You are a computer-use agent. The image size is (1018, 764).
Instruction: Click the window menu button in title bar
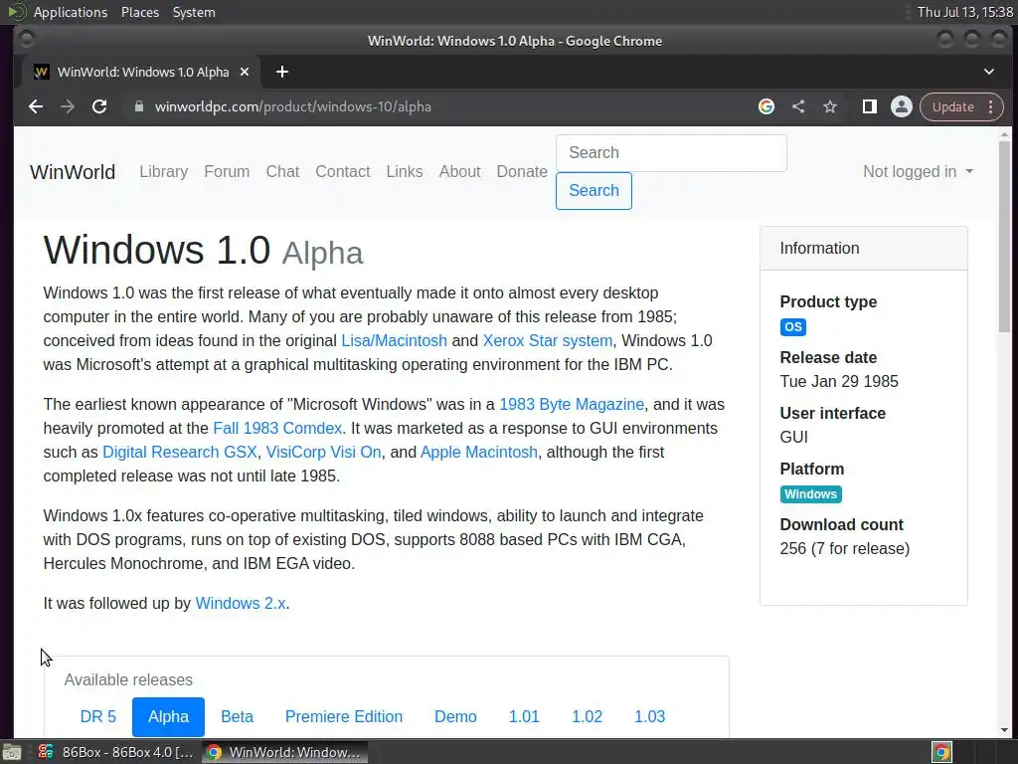27,40
